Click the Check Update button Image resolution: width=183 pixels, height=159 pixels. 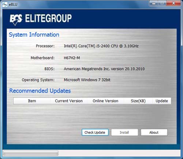[x=95, y=132]
